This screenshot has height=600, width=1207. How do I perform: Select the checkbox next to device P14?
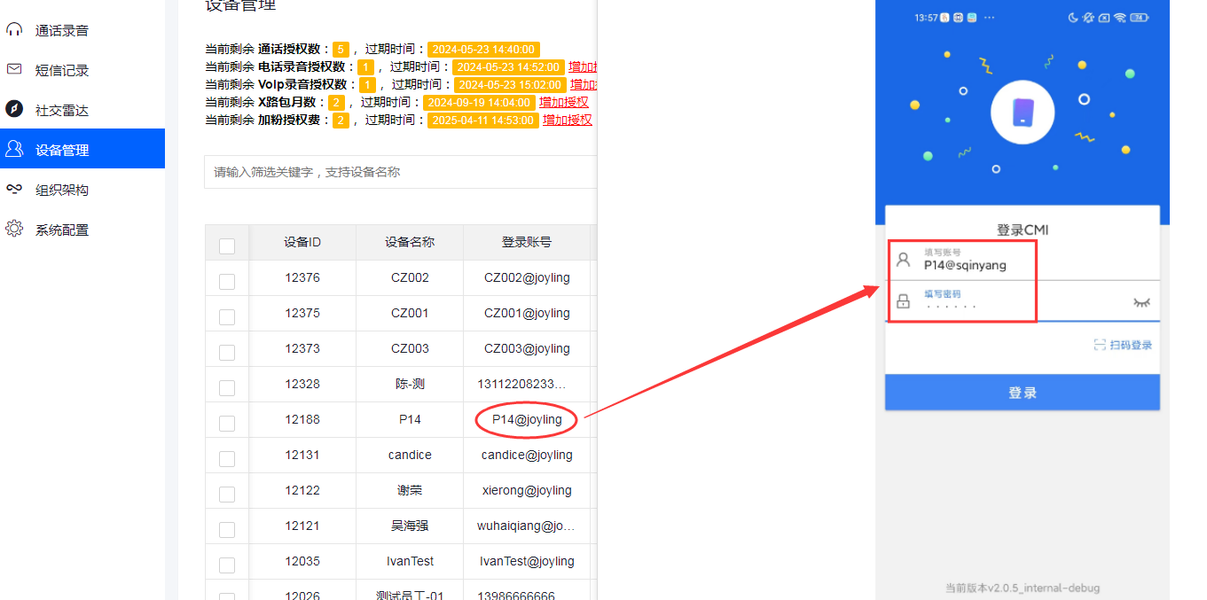pos(227,419)
